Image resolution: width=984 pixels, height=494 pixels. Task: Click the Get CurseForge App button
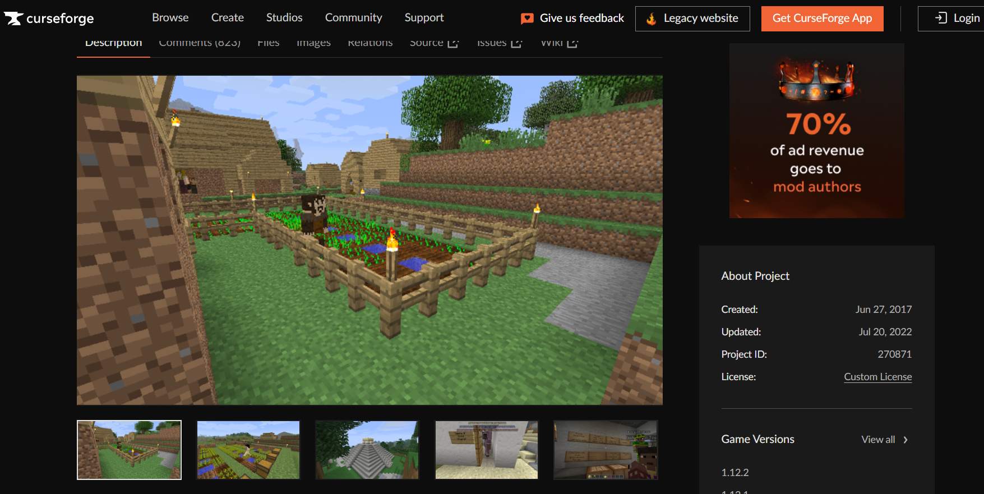tap(822, 19)
